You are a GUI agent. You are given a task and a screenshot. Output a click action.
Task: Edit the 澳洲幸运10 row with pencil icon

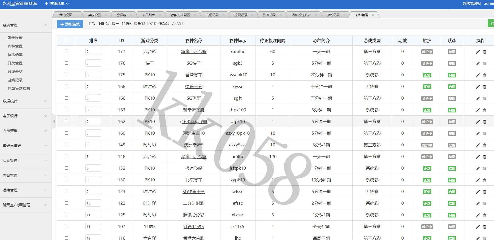coord(478,133)
